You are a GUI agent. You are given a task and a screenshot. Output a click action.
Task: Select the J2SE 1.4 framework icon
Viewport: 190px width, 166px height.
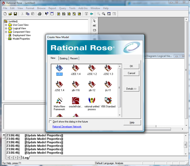point(60,86)
